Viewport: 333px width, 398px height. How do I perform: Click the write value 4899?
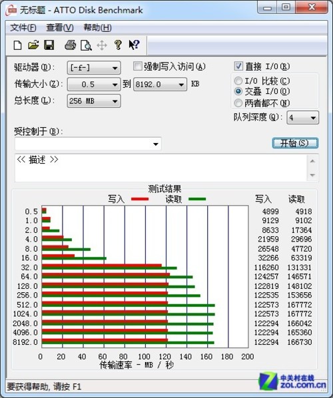[270, 212]
